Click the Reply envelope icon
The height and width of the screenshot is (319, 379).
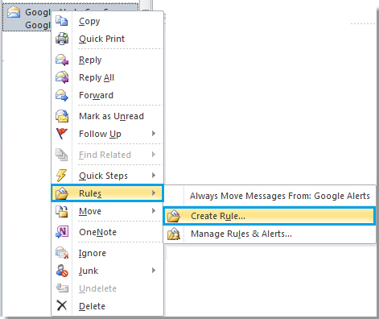(x=62, y=60)
